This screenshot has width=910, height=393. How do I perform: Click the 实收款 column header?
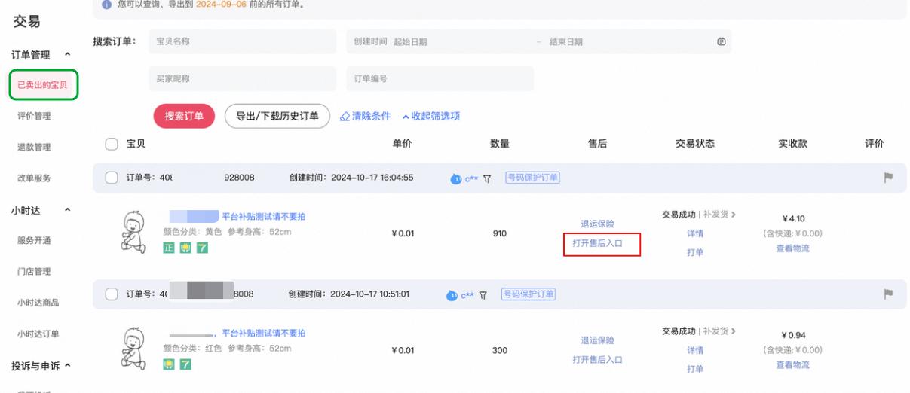[793, 143]
